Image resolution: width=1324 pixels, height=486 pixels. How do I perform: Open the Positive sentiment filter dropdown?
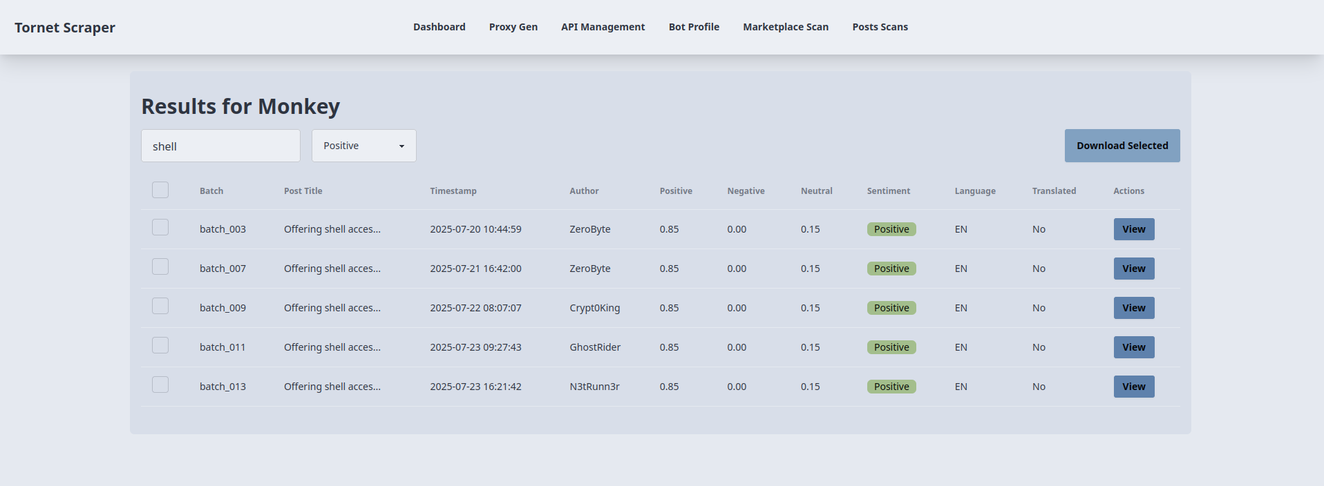(363, 146)
